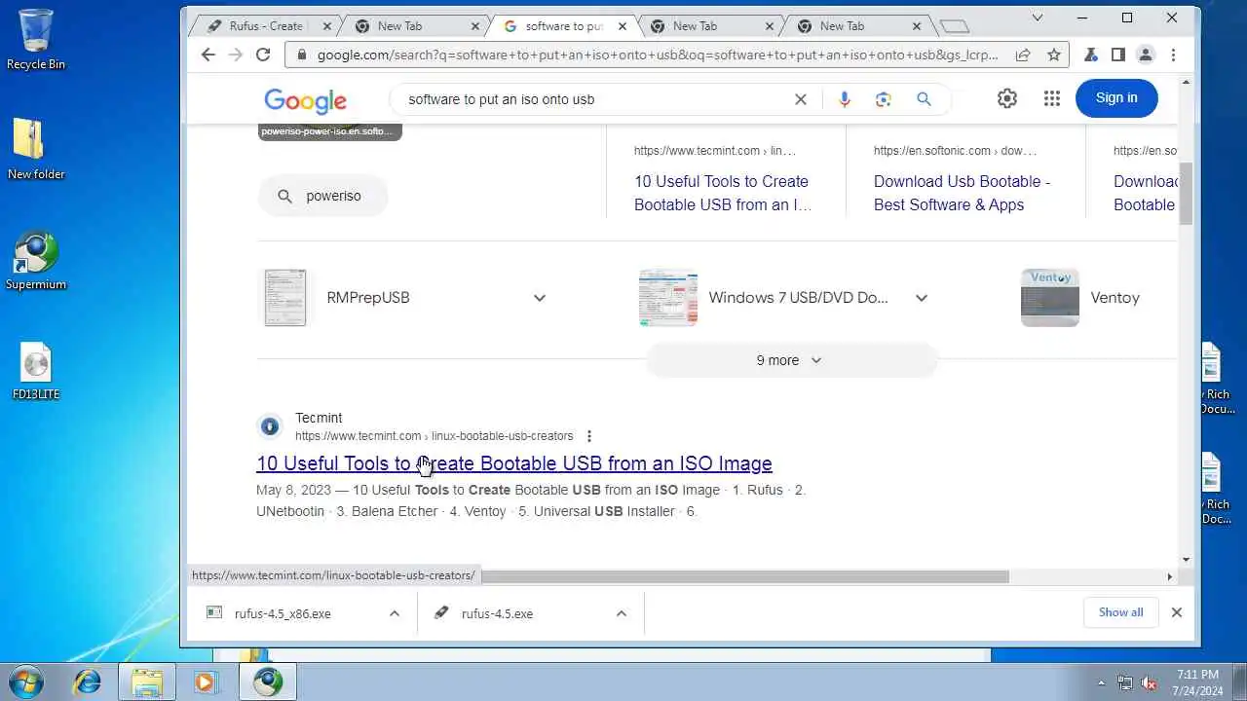Close the downloads bar
1247x701 pixels.
click(x=1176, y=612)
